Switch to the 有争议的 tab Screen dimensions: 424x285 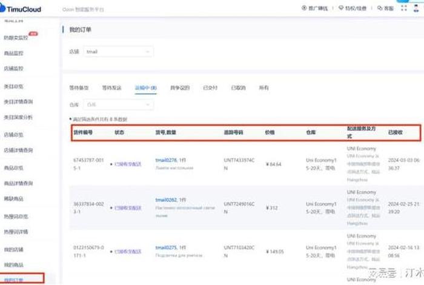tap(180, 88)
